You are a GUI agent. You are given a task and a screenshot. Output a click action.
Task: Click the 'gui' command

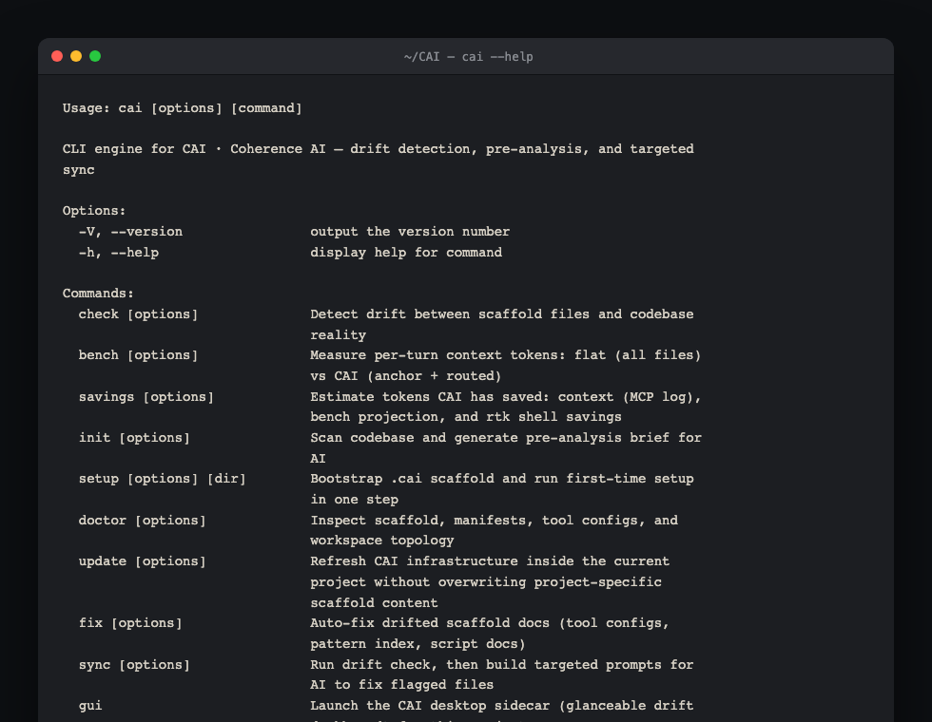coord(90,705)
